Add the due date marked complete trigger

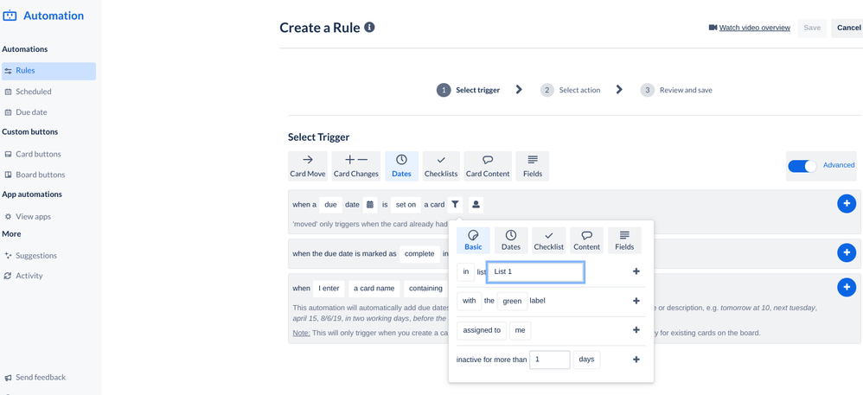pyautogui.click(x=847, y=252)
